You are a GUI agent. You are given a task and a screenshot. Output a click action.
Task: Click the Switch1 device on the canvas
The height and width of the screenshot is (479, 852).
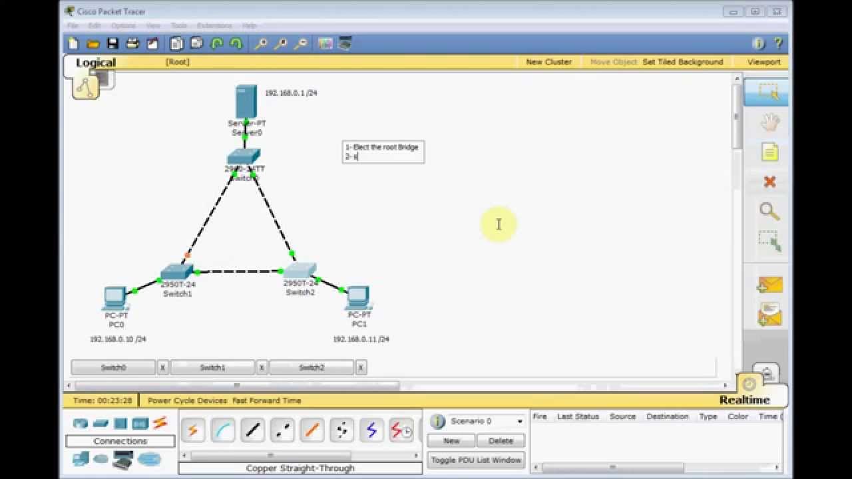[176, 271]
